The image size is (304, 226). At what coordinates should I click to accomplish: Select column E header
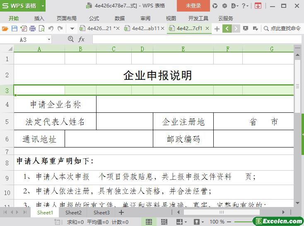[183, 49]
